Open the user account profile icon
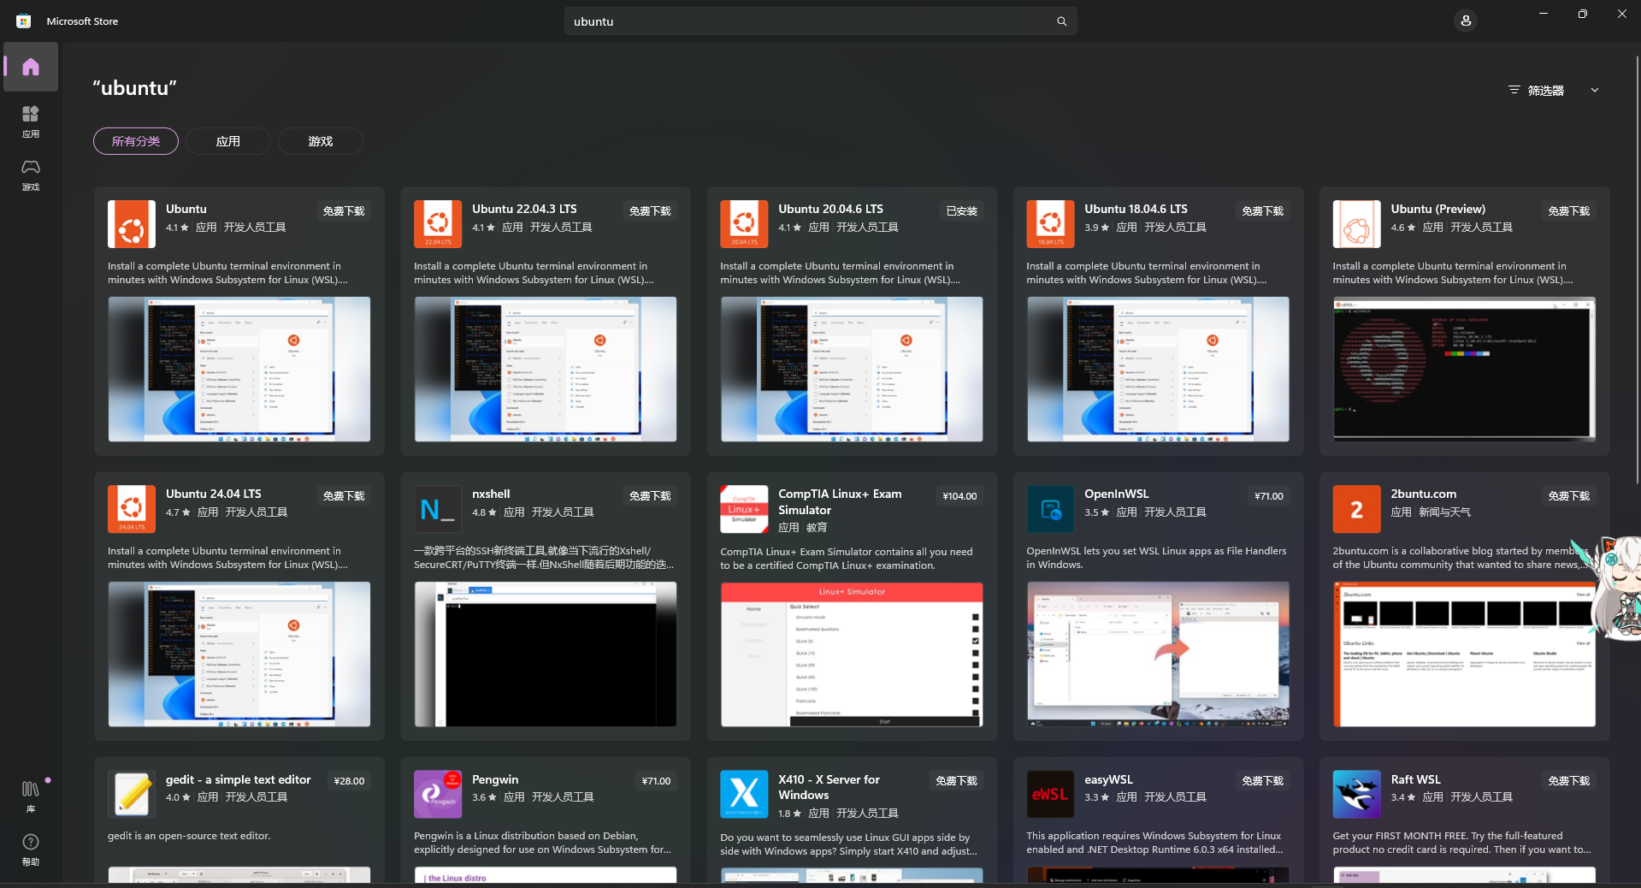The image size is (1641, 888). pyautogui.click(x=1465, y=21)
